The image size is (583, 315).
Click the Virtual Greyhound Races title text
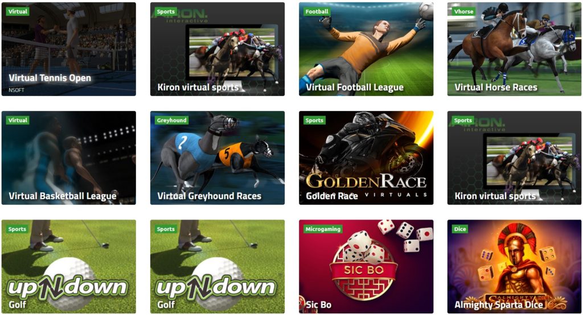210,196
